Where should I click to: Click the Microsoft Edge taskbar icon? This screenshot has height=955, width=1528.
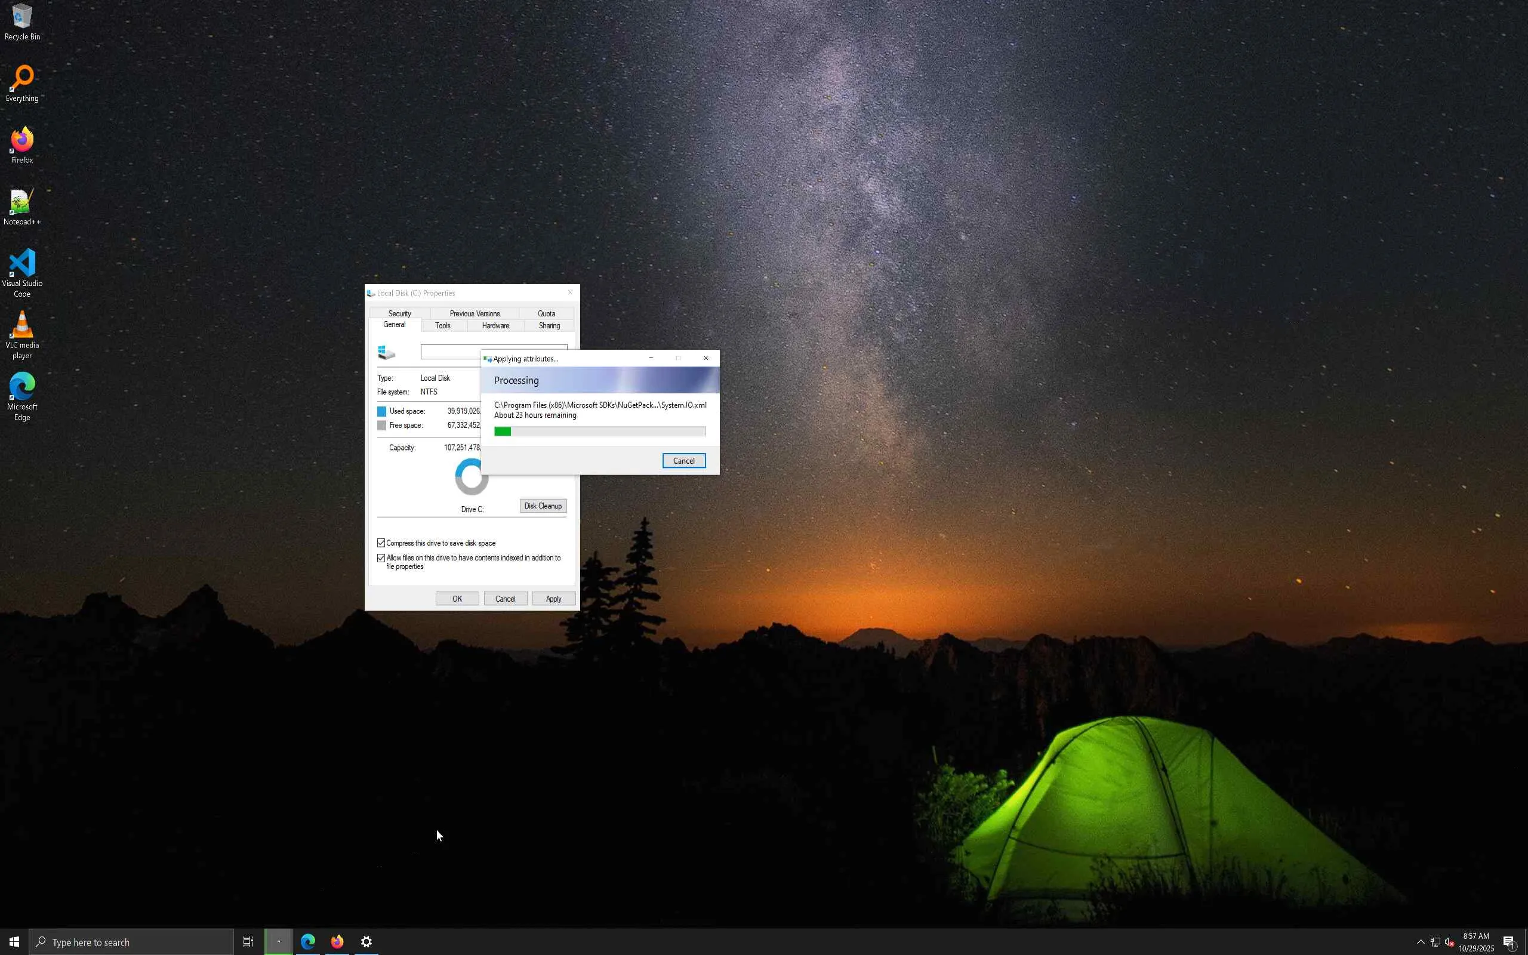307,942
